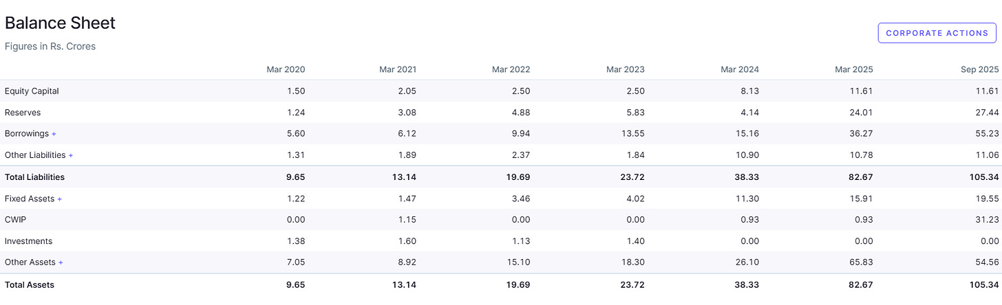Click Investments value 1.13 for Mar 2022
The image size is (1002, 305).
[x=522, y=241]
